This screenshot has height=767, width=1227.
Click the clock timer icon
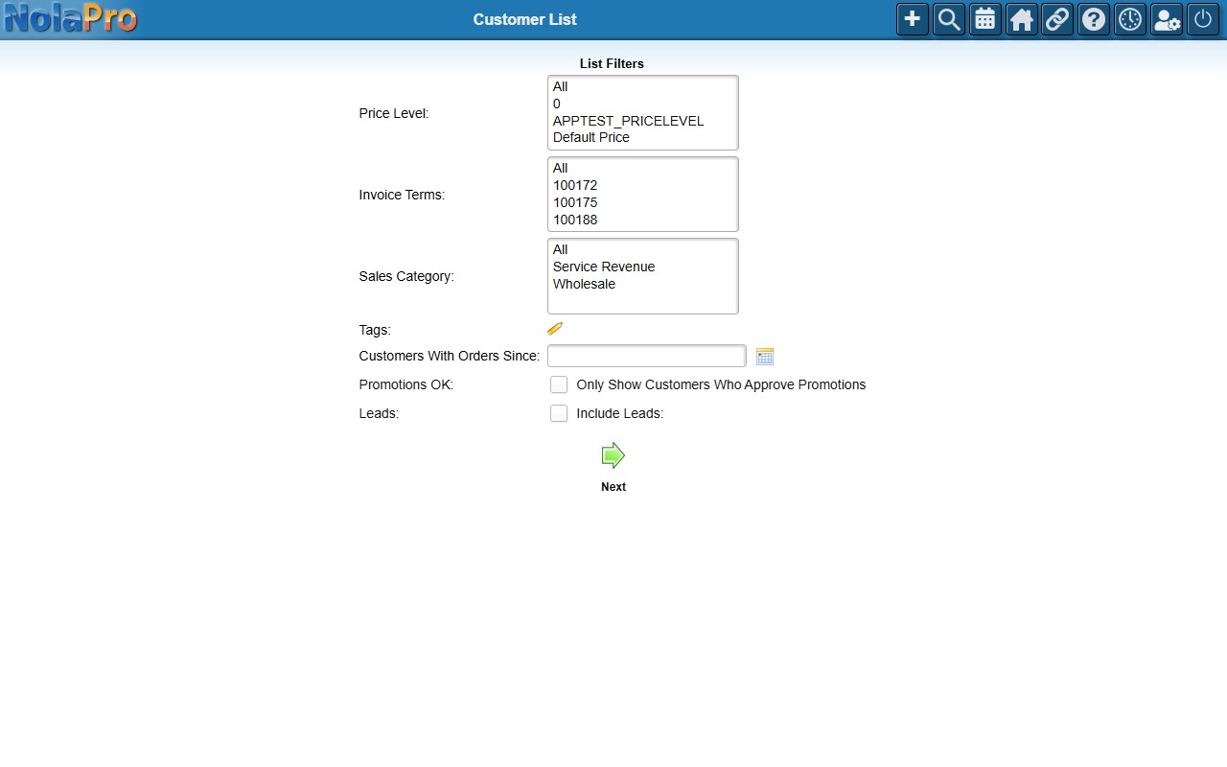[x=1130, y=19]
